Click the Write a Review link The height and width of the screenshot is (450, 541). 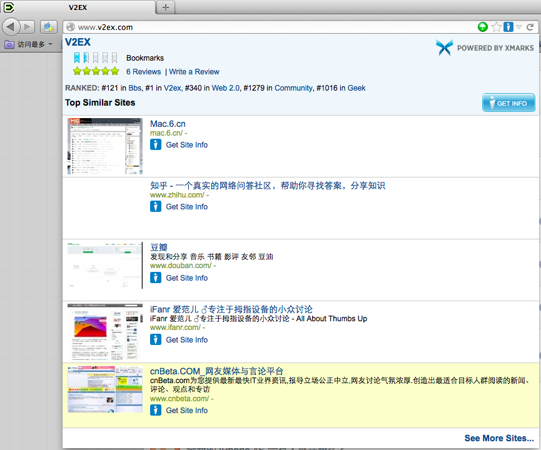195,72
